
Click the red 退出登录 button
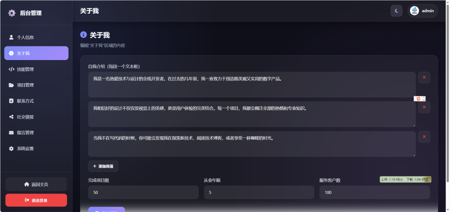(x=36, y=200)
